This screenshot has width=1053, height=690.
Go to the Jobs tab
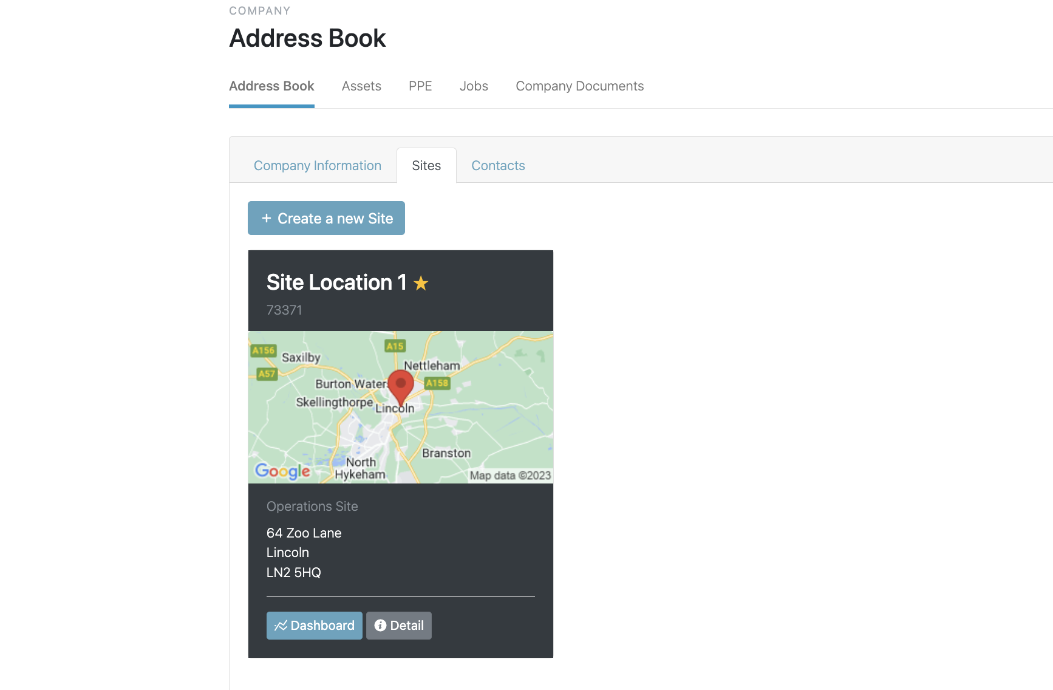tap(474, 86)
